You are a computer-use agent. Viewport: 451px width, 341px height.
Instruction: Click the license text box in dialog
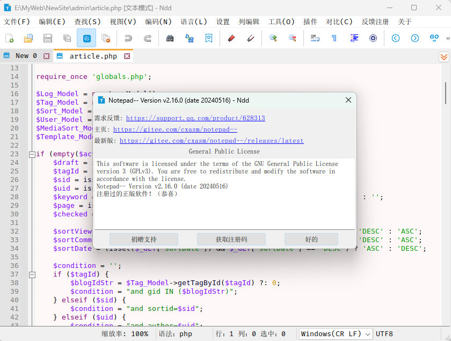click(x=224, y=194)
